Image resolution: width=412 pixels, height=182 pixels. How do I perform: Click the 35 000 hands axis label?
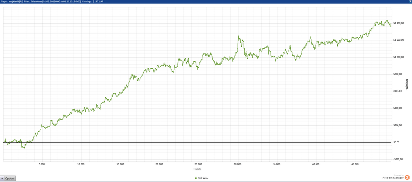277,164
